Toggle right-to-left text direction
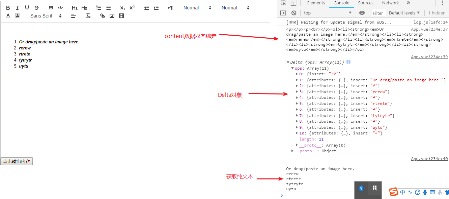Image resolution: width=449 pixels, height=199 pixels. [171, 8]
